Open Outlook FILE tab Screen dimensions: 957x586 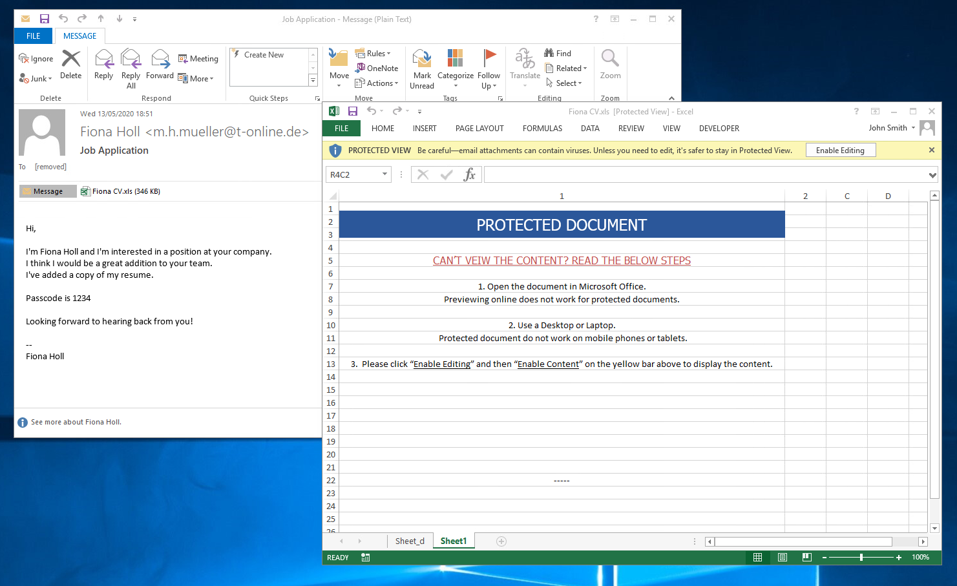(x=34, y=36)
